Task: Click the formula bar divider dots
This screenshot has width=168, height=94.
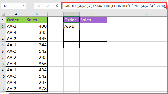Action: 30,6
